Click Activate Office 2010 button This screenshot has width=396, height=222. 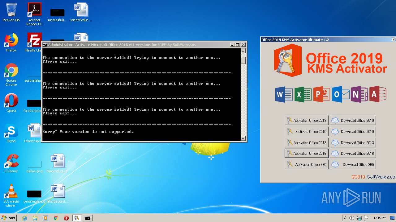(306, 132)
